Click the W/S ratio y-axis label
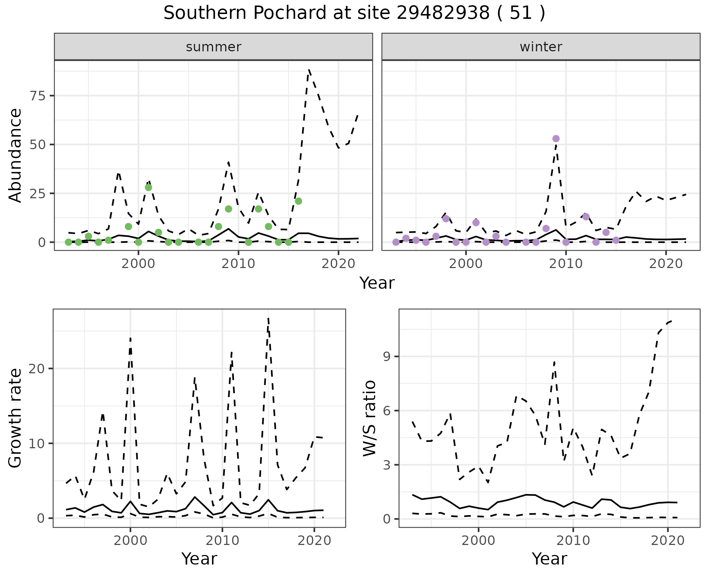Screen dimensions: 709x576 pyautogui.click(x=369, y=418)
